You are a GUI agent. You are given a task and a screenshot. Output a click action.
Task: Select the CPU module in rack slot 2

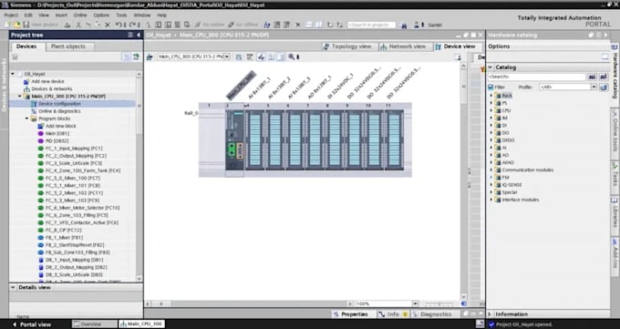(234, 140)
